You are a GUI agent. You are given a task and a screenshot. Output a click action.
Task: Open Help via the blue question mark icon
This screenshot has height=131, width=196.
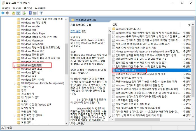(x=30, y=13)
